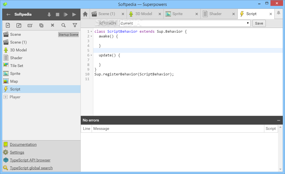
Task: Duplicate the selected asset
Action: tap(41, 25)
